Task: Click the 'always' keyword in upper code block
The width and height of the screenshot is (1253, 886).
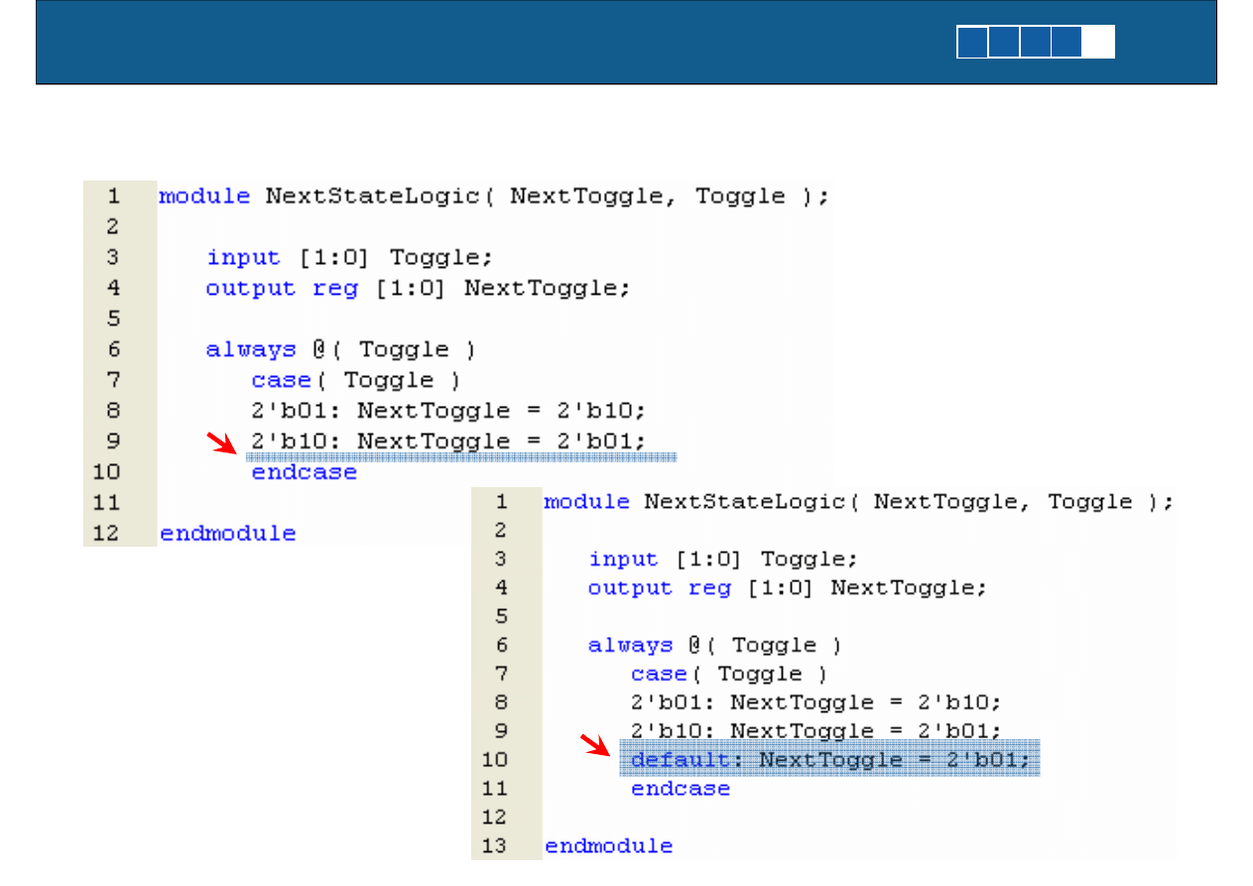Action: click(x=250, y=349)
